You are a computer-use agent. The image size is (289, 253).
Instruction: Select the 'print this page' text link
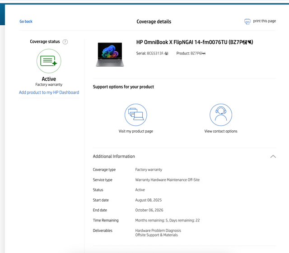point(264,21)
